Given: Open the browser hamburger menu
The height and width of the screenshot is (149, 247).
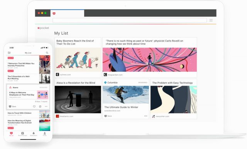Looking at the screenshot, I should [x=211, y=20].
